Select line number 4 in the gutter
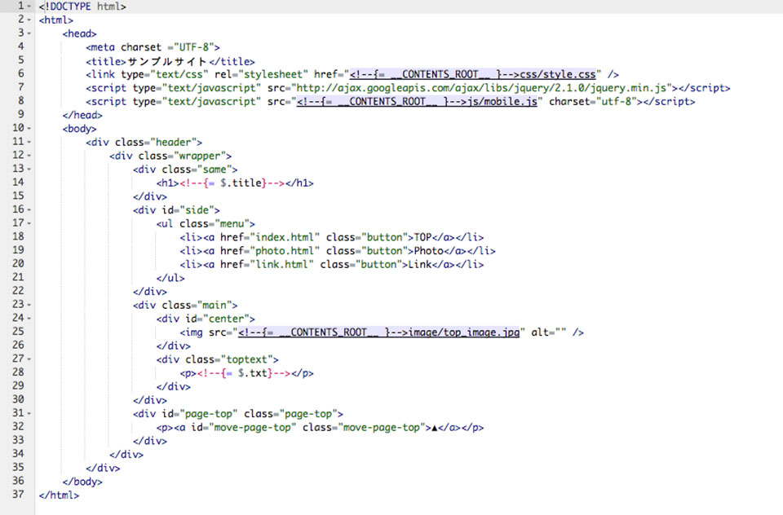The image size is (783, 515). point(20,46)
